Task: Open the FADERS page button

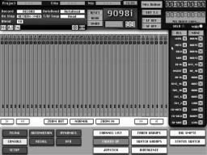Action: coord(15,133)
